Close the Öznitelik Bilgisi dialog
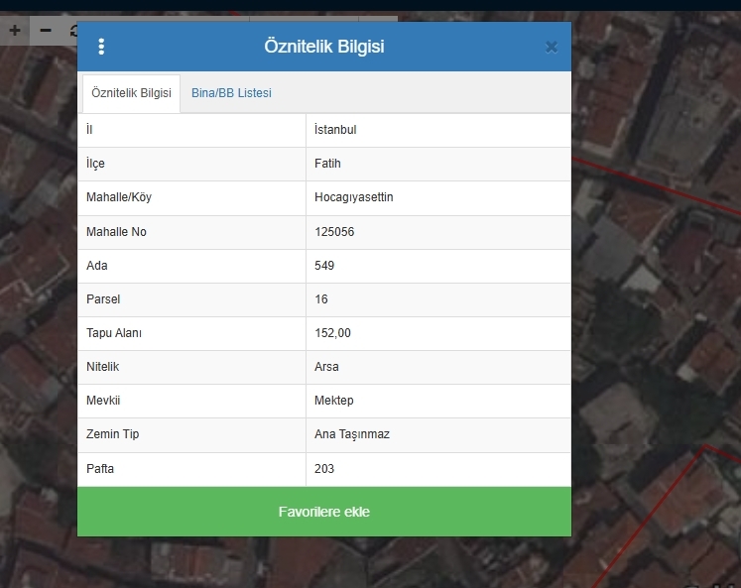741x588 pixels. click(x=552, y=47)
